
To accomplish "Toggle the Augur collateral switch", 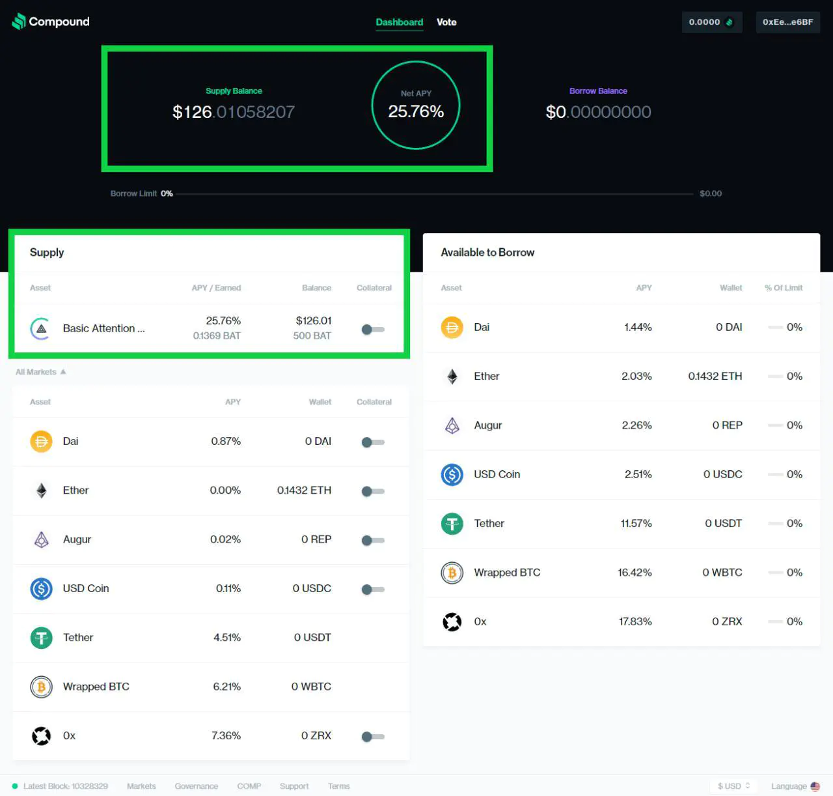I will coord(373,540).
